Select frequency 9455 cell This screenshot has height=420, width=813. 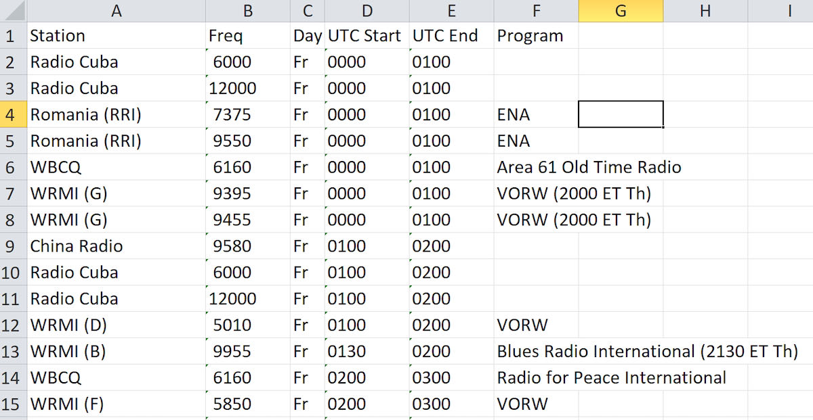pyautogui.click(x=248, y=220)
